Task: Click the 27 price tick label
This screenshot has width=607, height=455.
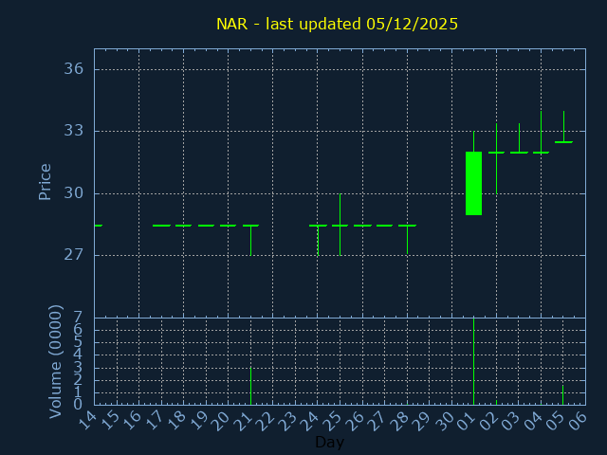Action: 74,255
